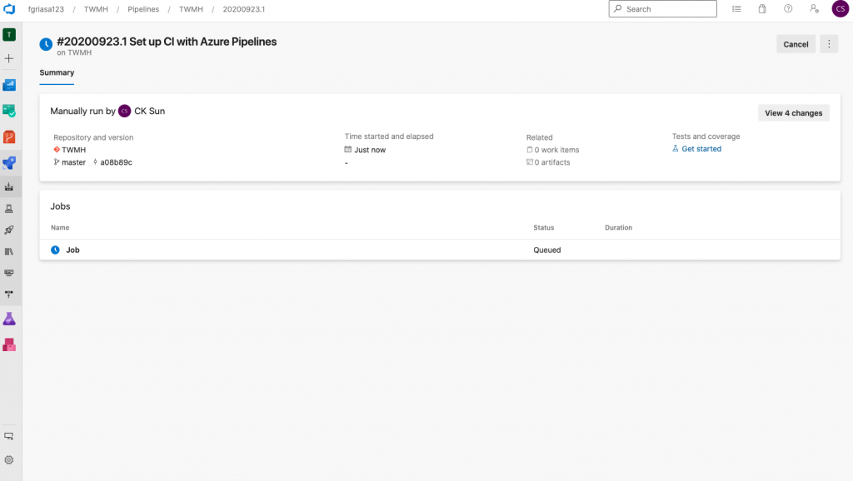Image resolution: width=853 pixels, height=481 pixels.
Task: Select Releases rocket icon in sidebar
Action: point(9,230)
